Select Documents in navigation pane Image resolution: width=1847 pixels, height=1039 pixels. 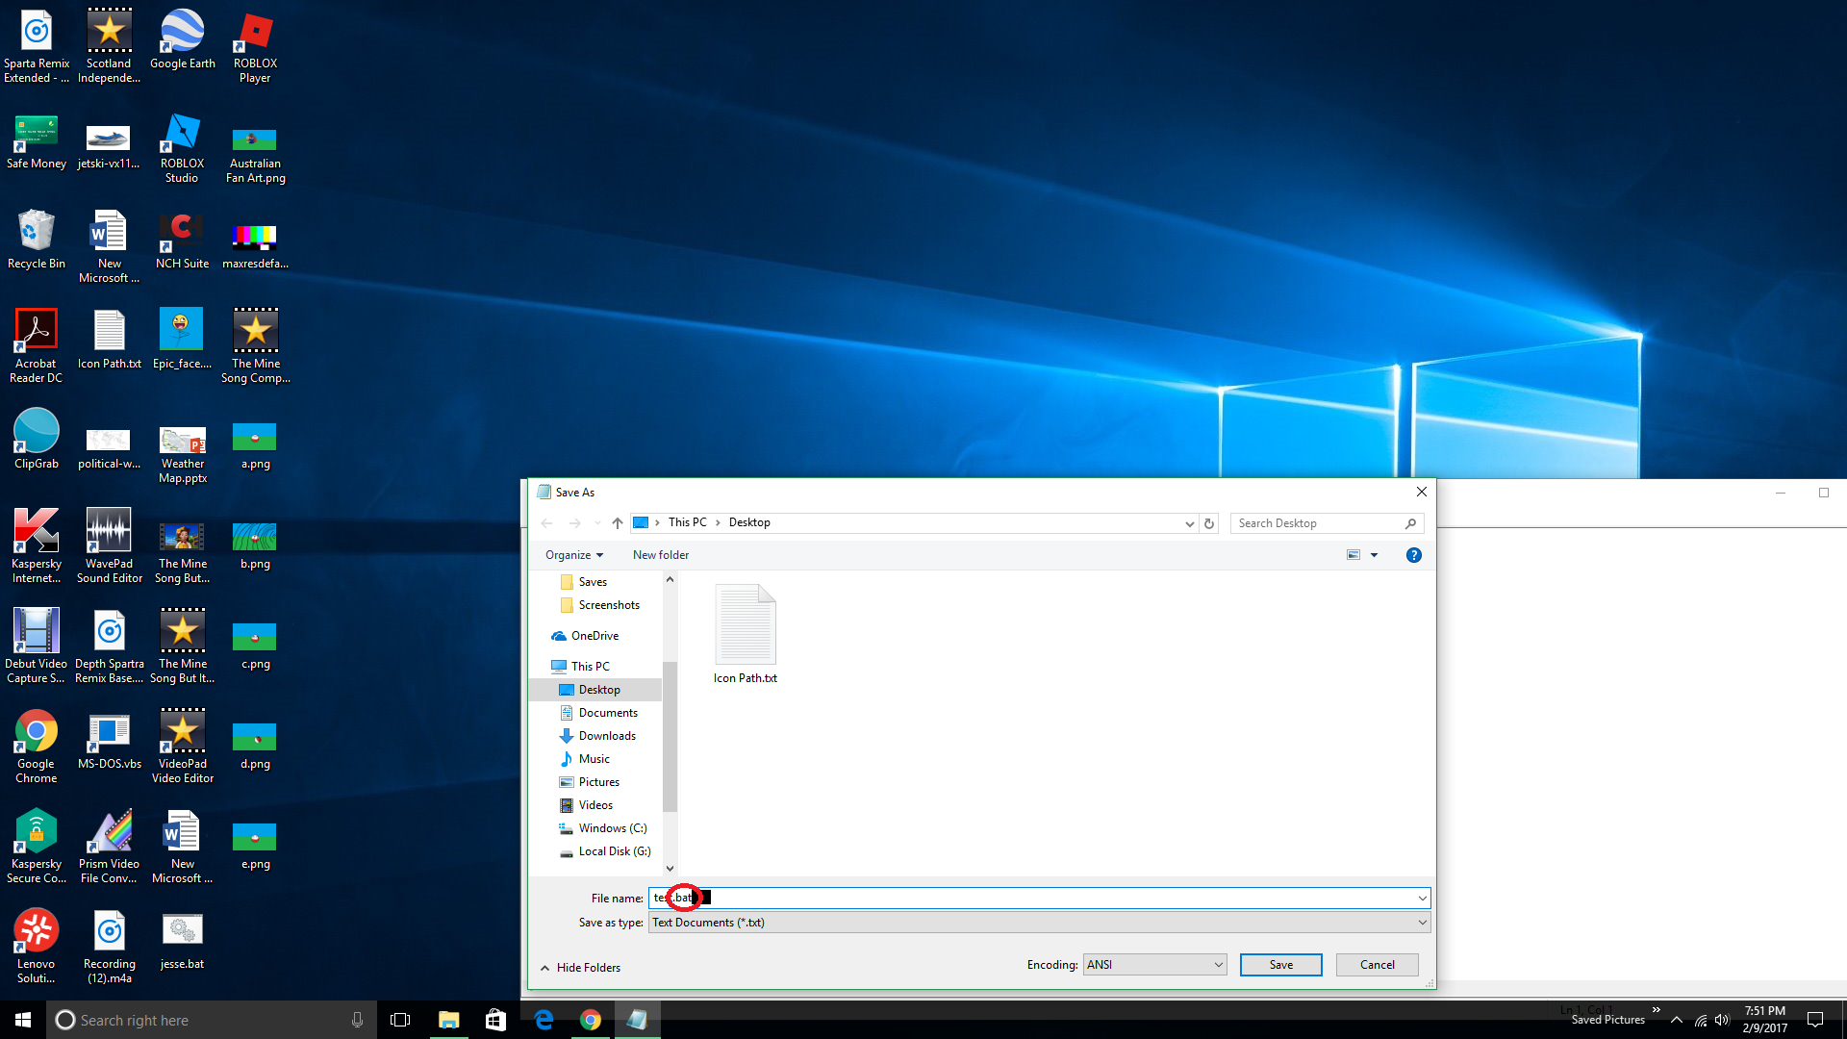[x=608, y=713]
